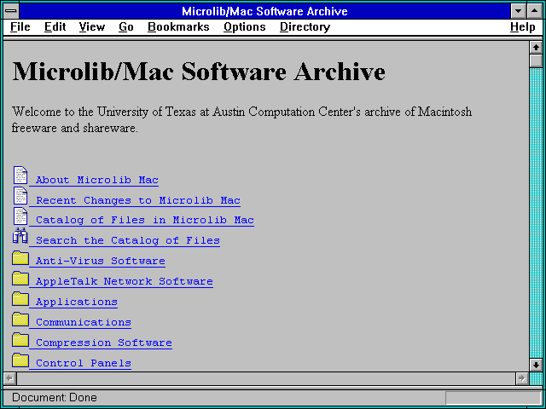
Task: Click the status bar progress indicator box
Action: click(x=493, y=398)
